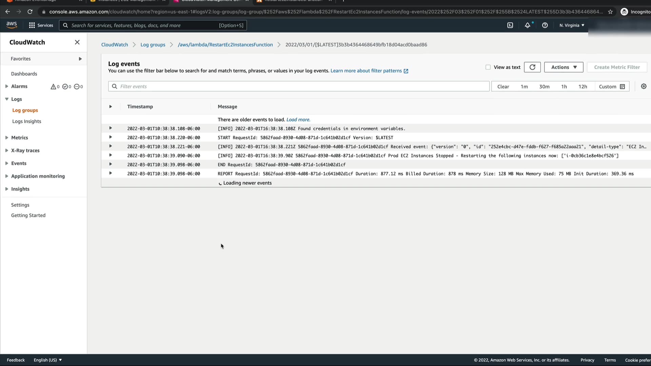Click the AWS logo home icon
651x366 pixels.
coord(12,25)
